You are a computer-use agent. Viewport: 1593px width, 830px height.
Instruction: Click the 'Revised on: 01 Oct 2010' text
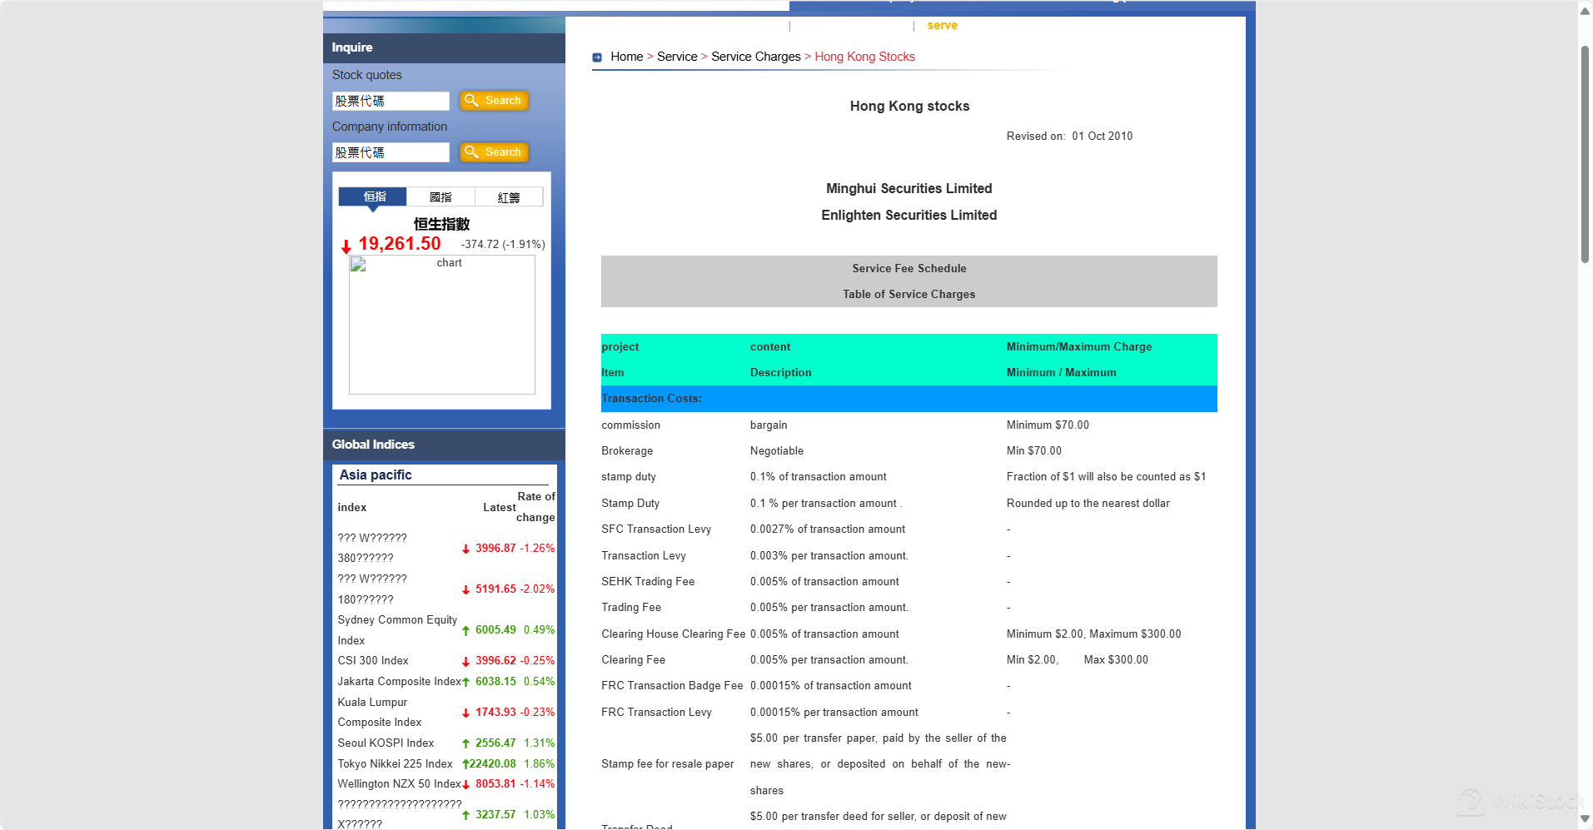coord(1069,137)
